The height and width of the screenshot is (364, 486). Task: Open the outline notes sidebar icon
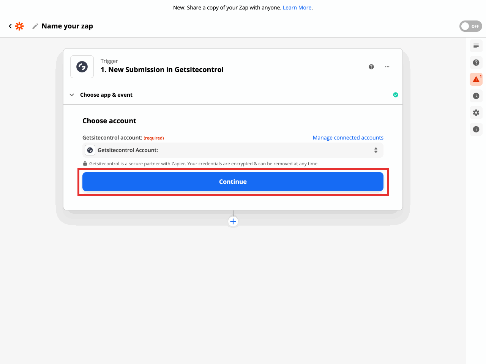click(476, 46)
